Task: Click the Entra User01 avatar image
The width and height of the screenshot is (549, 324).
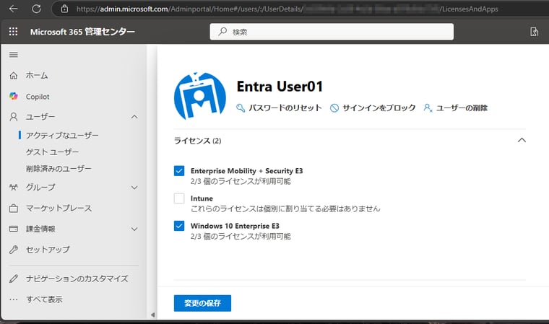Action: point(200,96)
